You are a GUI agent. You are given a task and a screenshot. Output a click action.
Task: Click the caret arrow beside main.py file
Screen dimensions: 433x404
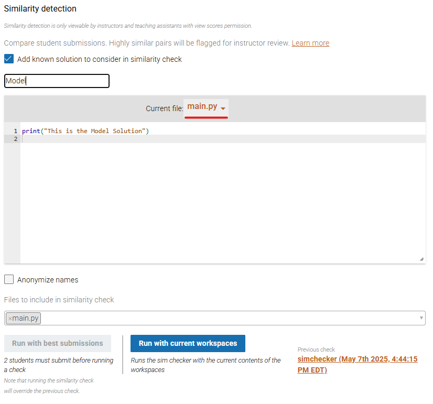click(223, 108)
